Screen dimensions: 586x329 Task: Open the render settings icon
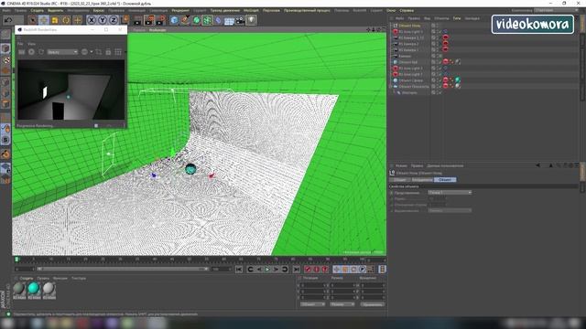point(161,20)
